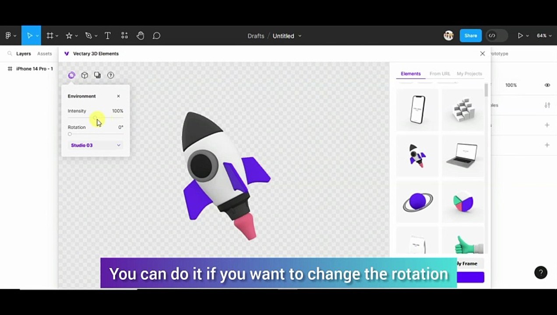Screen dimensions: 557x315
Task: Close the Vectary 3D Elements plugin
Action: coord(483,53)
